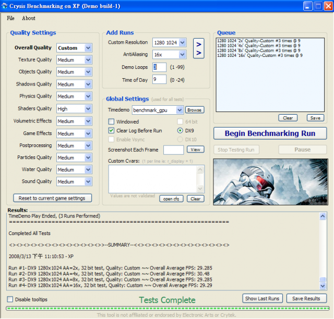Image resolution: width=334 pixels, height=319 pixels.
Task: Expand the Physics Quality dropdown
Action: coord(88,96)
